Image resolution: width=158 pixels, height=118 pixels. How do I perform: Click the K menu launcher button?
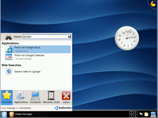[4, 115]
